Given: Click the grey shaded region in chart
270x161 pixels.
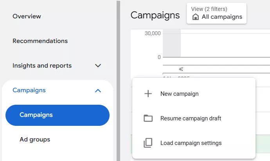Looking at the screenshot, I should [172, 43].
